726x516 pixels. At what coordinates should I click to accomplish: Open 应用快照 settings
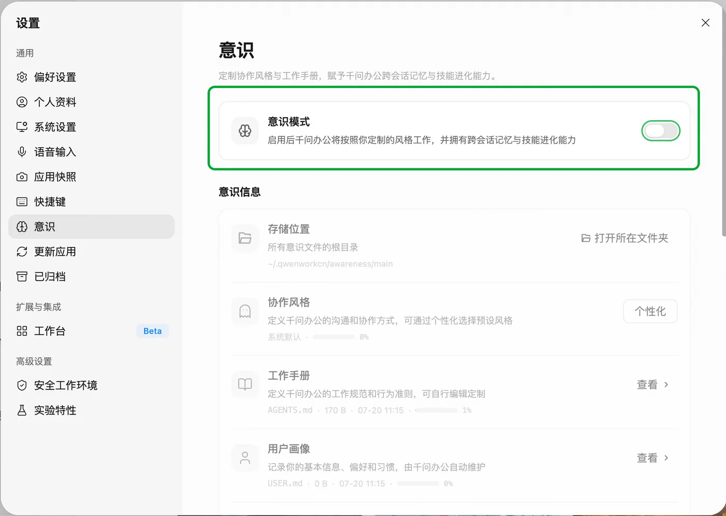click(x=91, y=177)
